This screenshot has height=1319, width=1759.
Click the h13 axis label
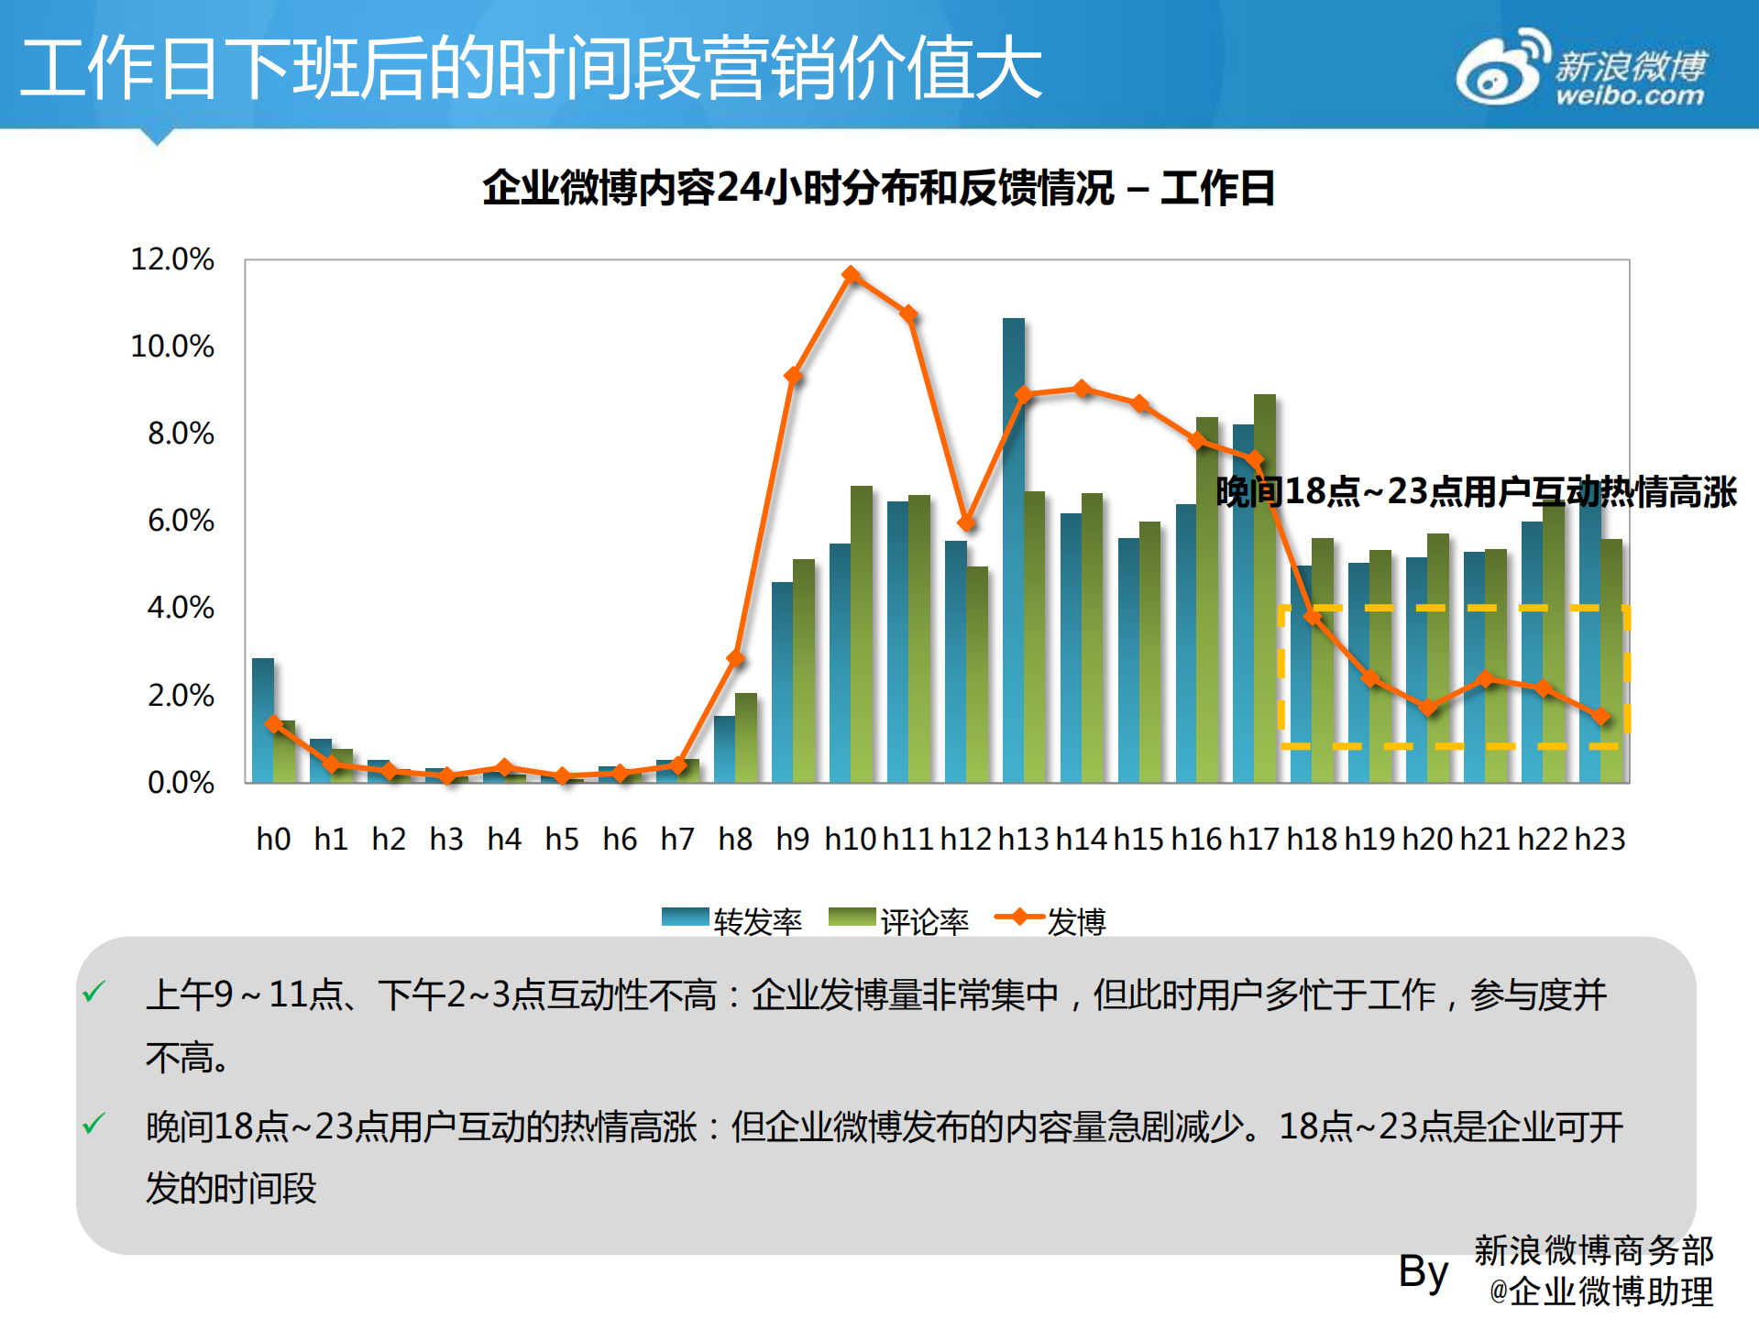pos(1024,836)
